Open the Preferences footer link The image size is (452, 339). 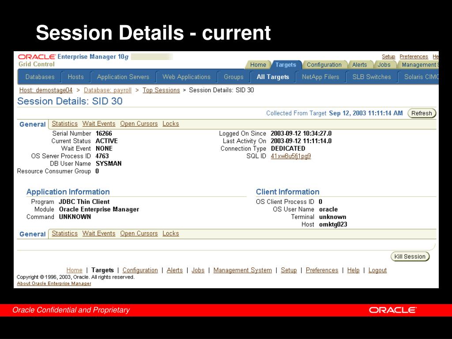tap(322, 270)
